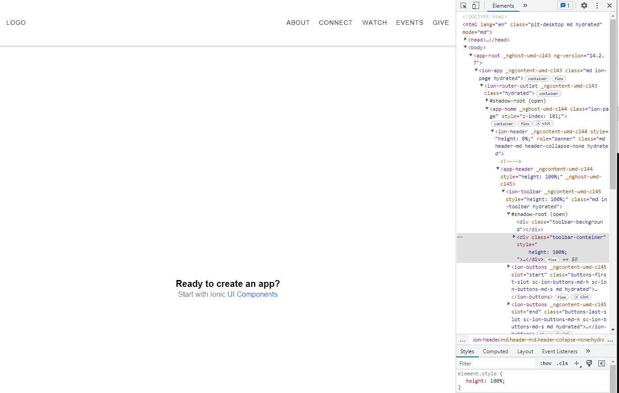Open DevTools settings gear
619x393 pixels.
click(x=584, y=6)
